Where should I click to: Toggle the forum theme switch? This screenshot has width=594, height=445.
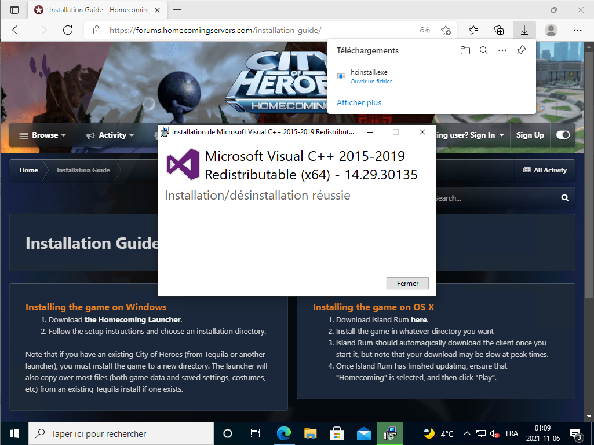pos(563,135)
